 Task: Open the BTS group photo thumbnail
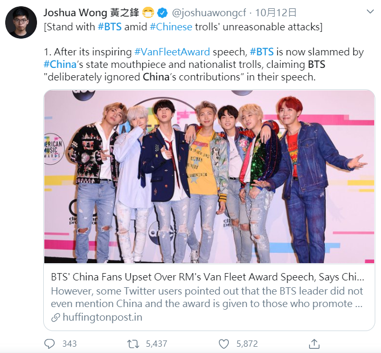[x=209, y=176]
